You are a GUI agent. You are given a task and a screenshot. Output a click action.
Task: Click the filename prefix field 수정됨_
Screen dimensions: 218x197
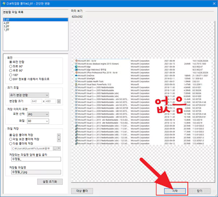tap(36, 159)
